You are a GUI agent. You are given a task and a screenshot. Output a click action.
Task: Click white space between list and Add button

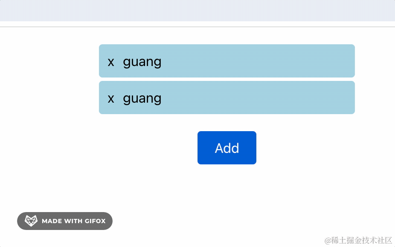point(227,123)
